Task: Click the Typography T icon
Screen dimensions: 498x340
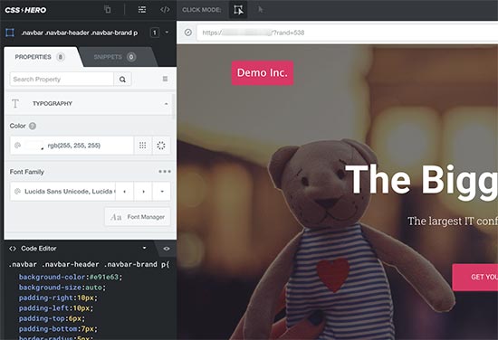Action: [x=14, y=103]
